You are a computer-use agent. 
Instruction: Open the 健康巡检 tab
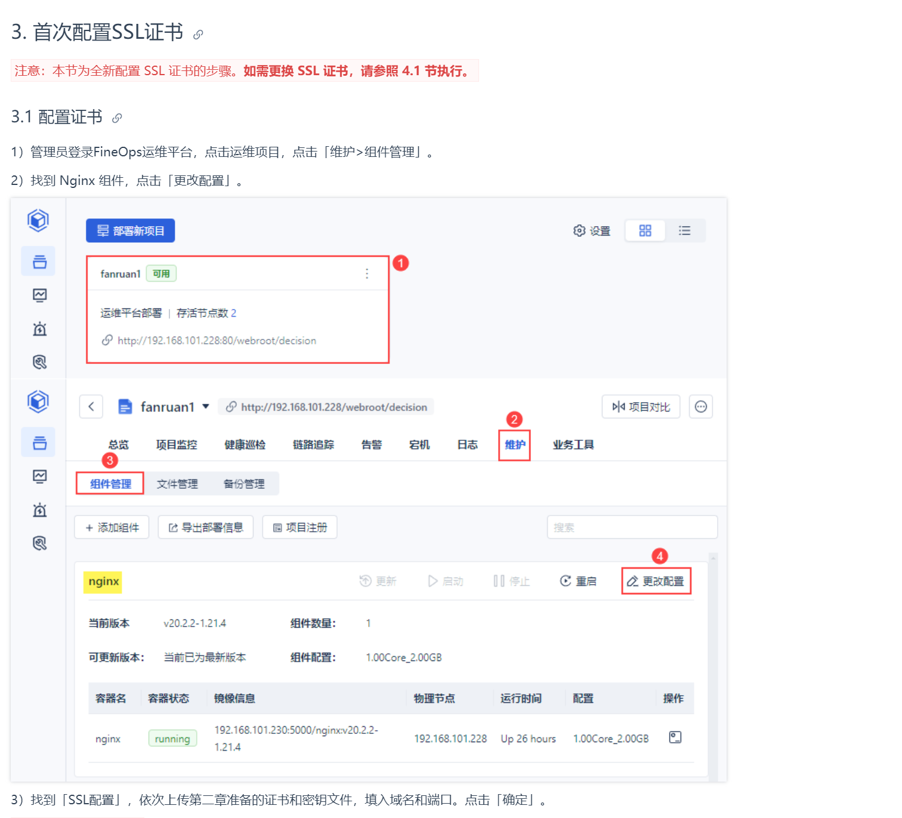245,445
